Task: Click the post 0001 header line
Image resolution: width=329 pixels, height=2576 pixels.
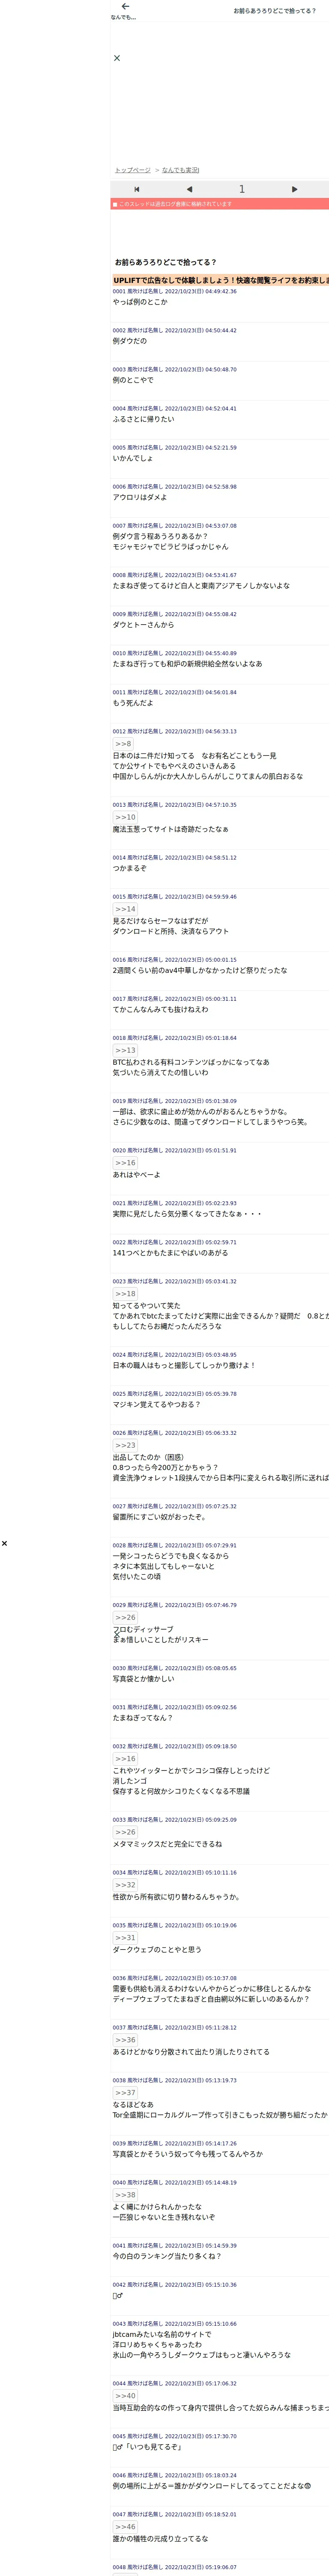Action: coord(174,291)
